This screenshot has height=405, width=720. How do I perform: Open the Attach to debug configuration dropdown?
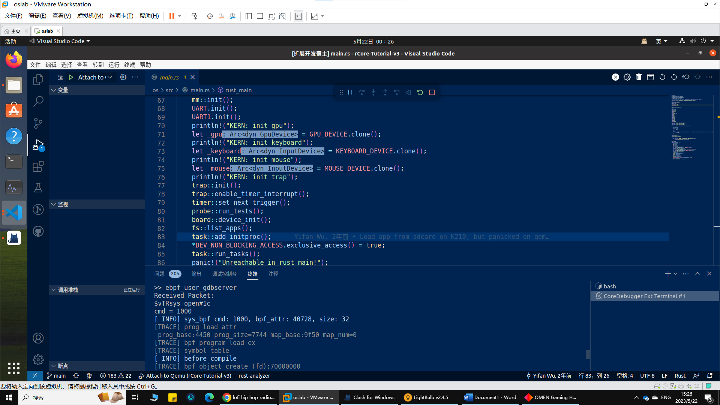tap(95, 77)
